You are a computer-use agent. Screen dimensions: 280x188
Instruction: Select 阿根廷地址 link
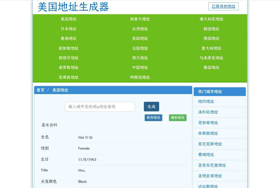pos(140,77)
